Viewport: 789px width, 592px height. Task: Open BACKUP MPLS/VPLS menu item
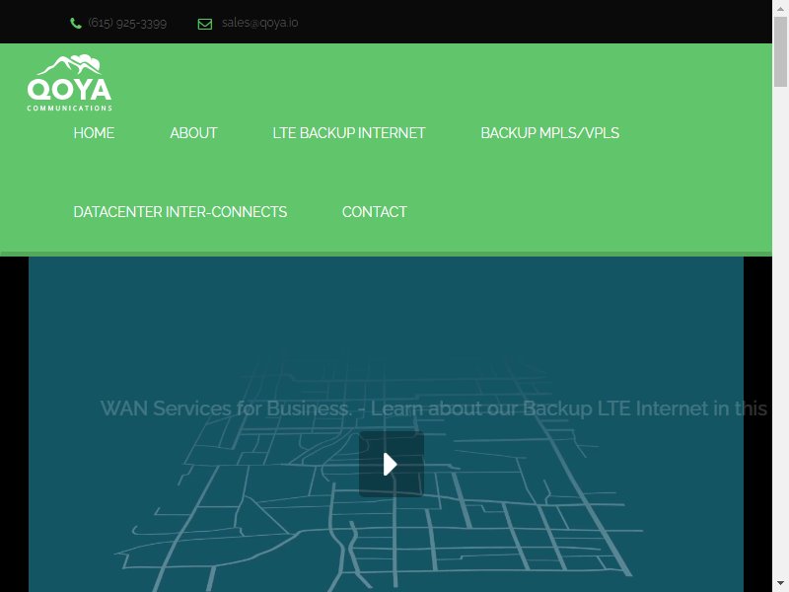click(550, 133)
